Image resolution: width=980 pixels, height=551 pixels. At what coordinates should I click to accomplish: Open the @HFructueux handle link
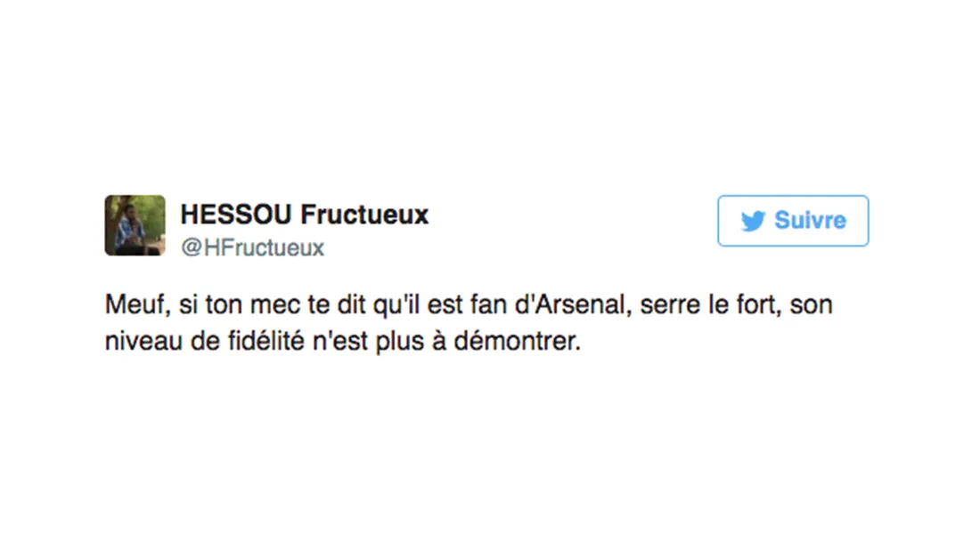[x=252, y=247]
